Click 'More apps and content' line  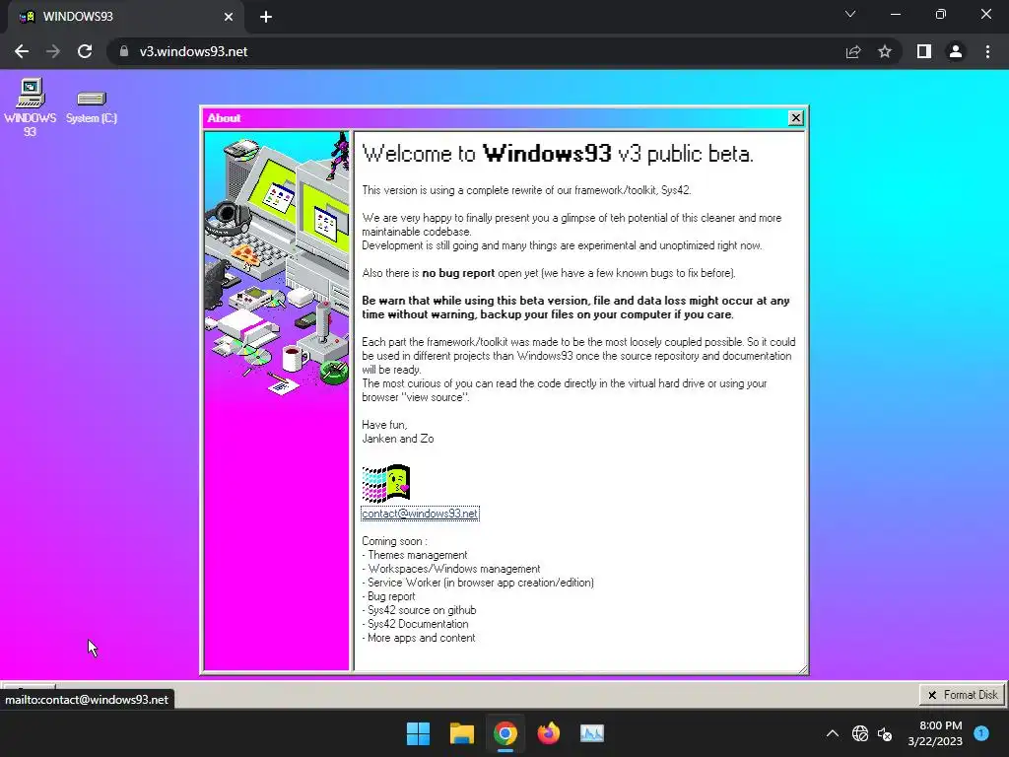coord(418,638)
